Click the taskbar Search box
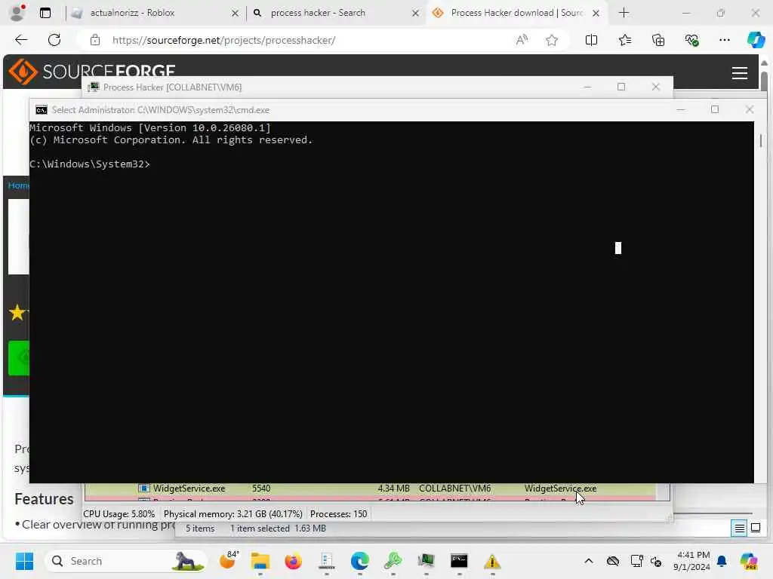 (x=126, y=561)
